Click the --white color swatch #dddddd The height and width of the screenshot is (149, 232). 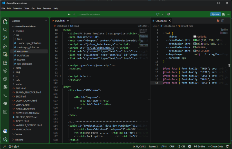coord(195,36)
